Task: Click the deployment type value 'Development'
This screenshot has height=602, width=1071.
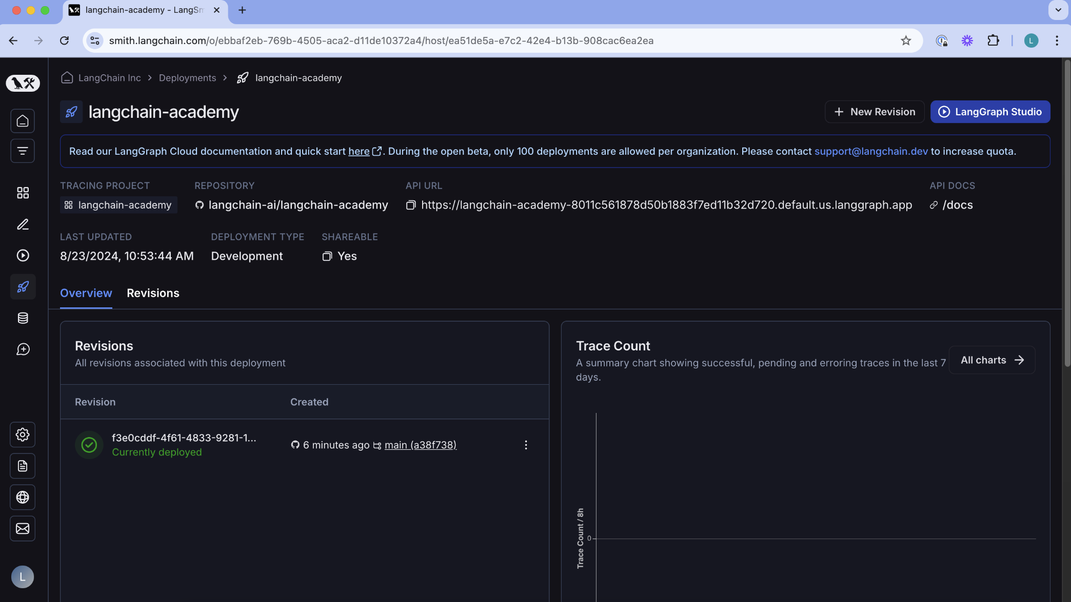Action: (247, 256)
